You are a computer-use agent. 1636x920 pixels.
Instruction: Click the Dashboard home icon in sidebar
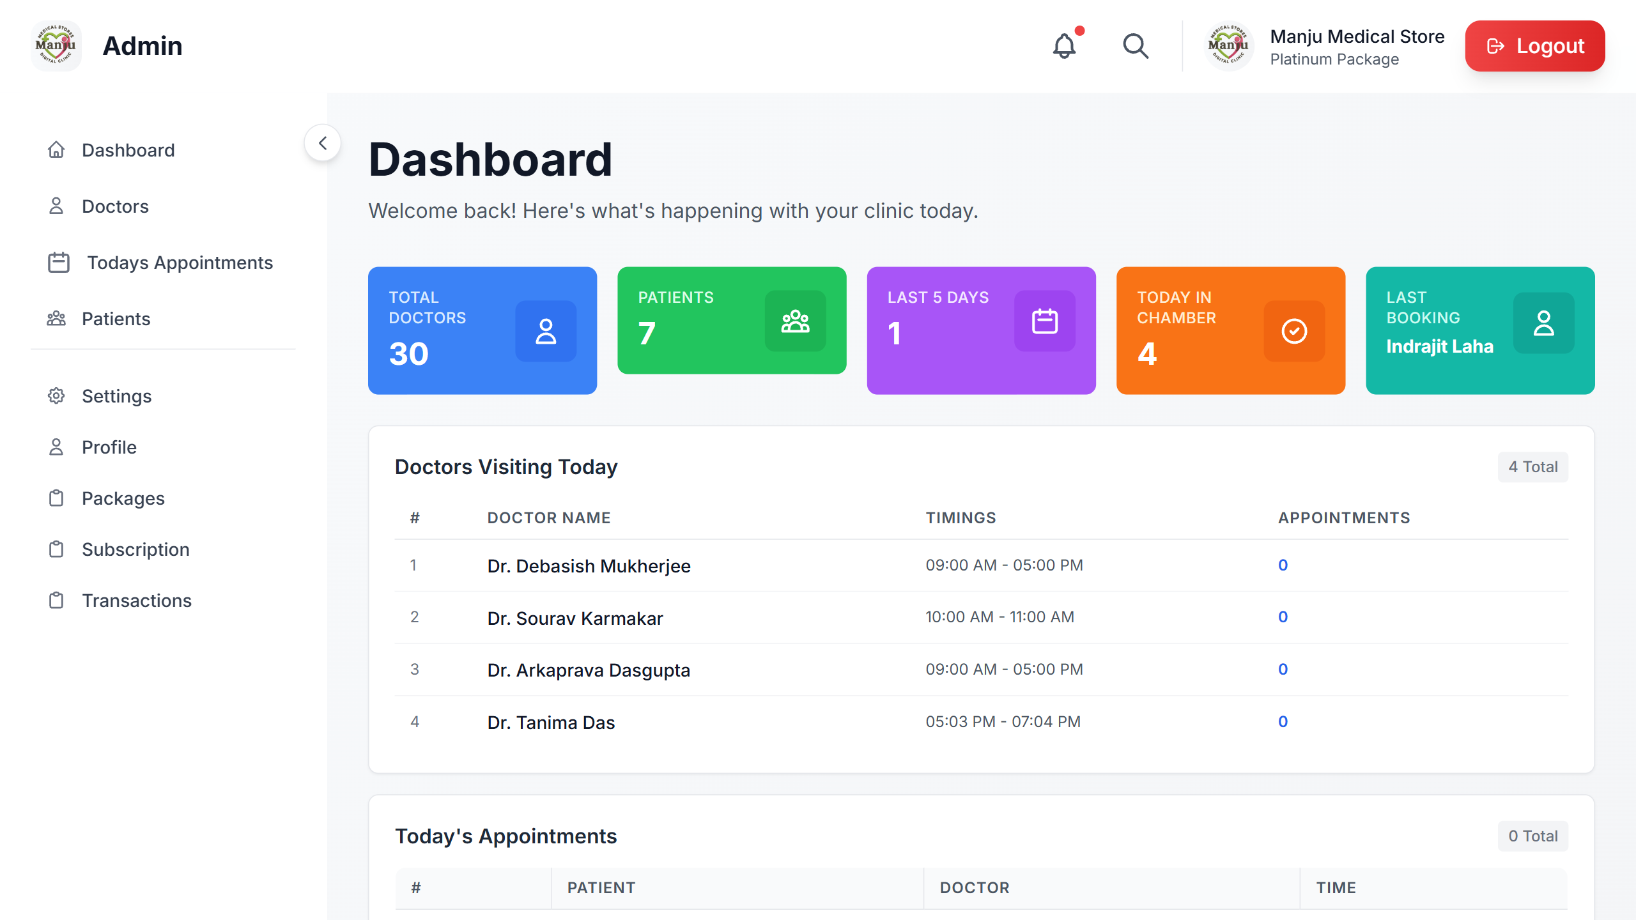56,149
